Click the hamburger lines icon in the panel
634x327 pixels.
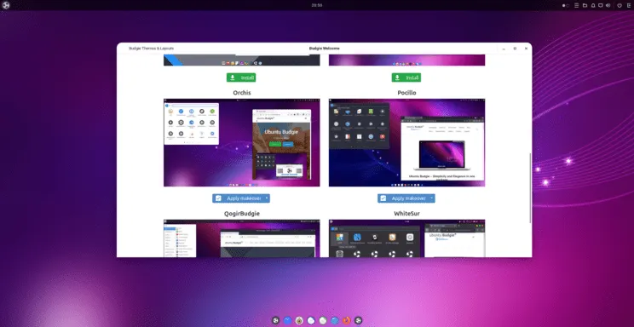pos(577,5)
